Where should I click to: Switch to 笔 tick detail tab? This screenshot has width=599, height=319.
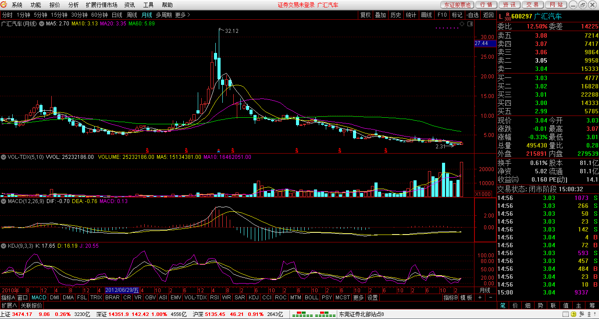click(x=503, y=305)
